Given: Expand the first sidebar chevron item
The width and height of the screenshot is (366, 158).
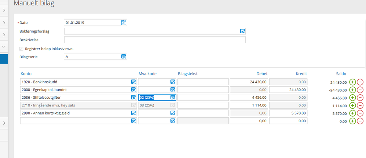Looking at the screenshot, I should click(x=4, y=11).
